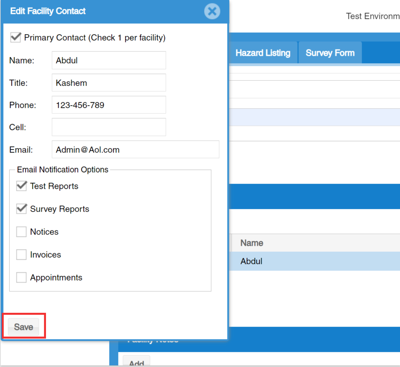Enable Invoices email notification

click(21, 255)
